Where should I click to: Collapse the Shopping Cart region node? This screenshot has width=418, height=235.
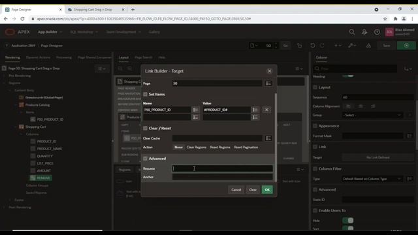point(16,127)
